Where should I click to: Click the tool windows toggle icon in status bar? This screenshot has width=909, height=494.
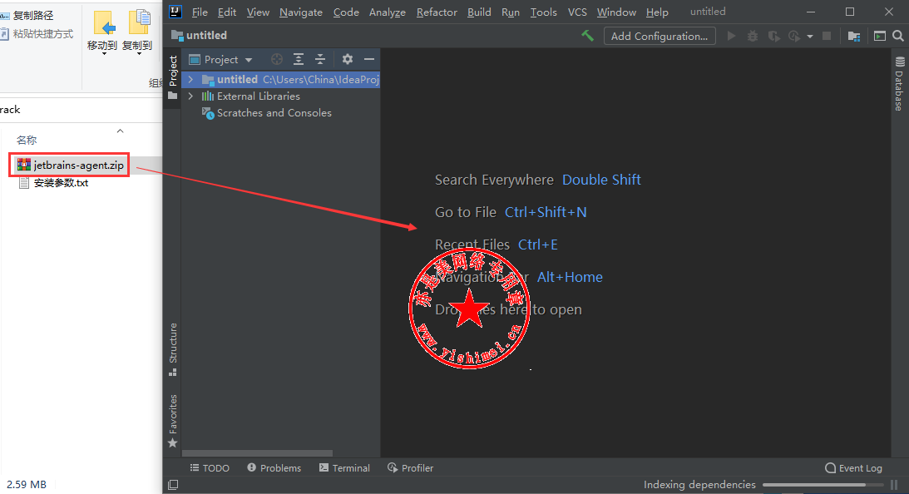(x=173, y=485)
